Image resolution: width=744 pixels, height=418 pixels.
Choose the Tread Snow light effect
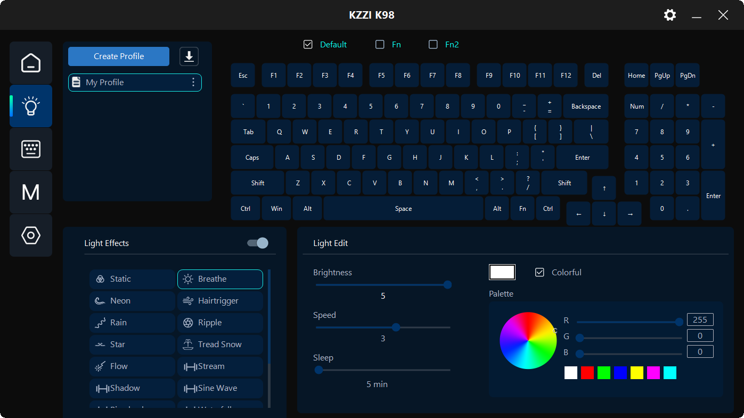click(x=220, y=345)
